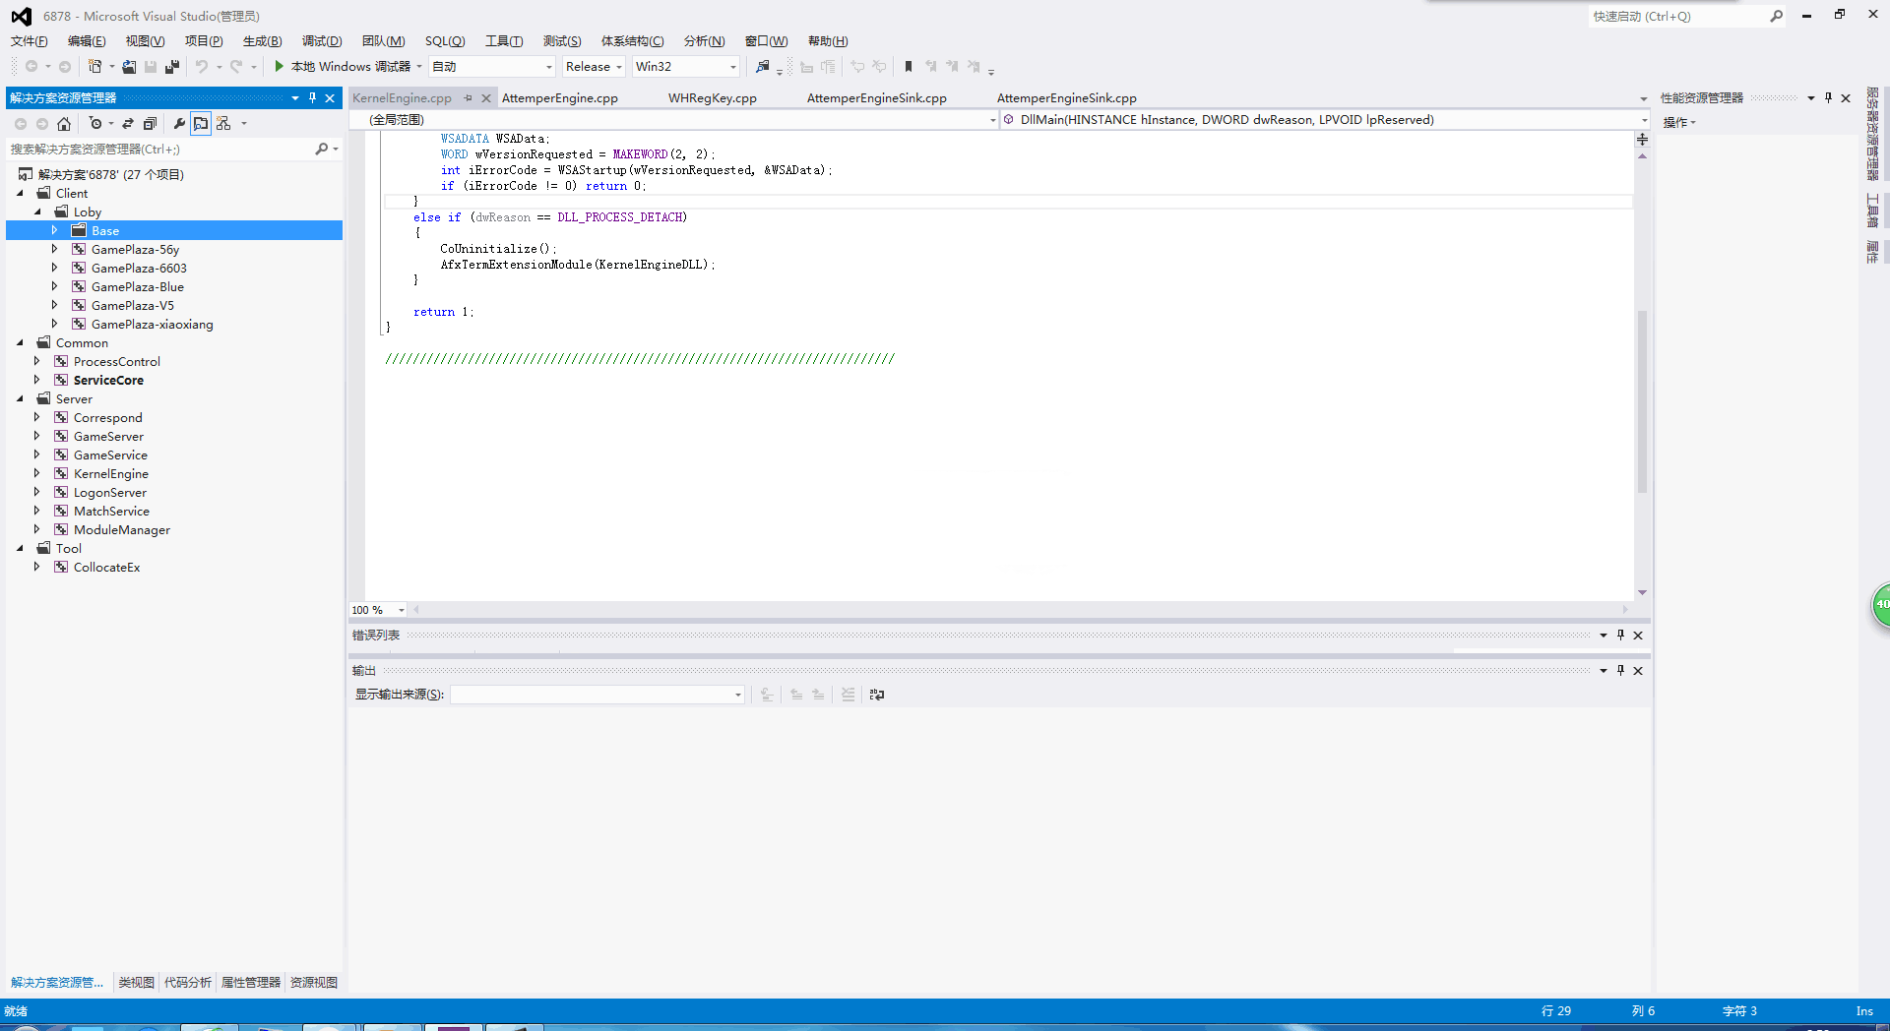Close the Solution Explorer panel
This screenshot has width=1890, height=1031.
pyautogui.click(x=330, y=97)
